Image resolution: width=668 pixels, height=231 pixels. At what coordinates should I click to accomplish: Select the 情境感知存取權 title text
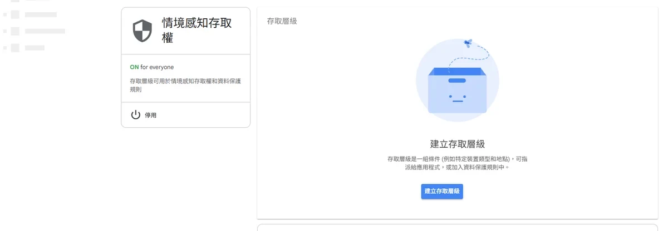197,31
